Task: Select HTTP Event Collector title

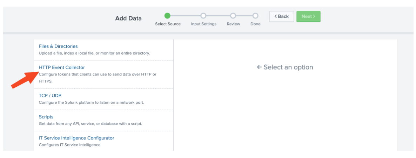Action: (x=62, y=67)
